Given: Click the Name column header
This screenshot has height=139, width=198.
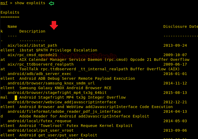Looking at the screenshot, I should click(x=12, y=26).
